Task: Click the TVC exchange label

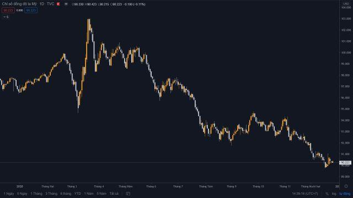Action: pyautogui.click(x=50, y=4)
